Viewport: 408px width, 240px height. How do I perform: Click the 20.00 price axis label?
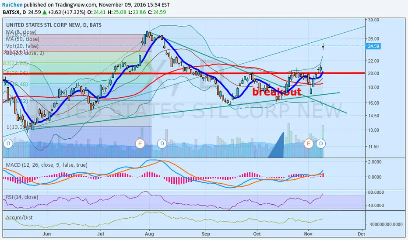373,73
